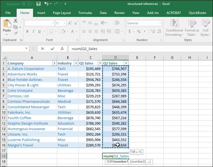The image size is (213, 167).
Task: Click the Name Box dropdown arrow
Action: pyautogui.click(x=26, y=48)
